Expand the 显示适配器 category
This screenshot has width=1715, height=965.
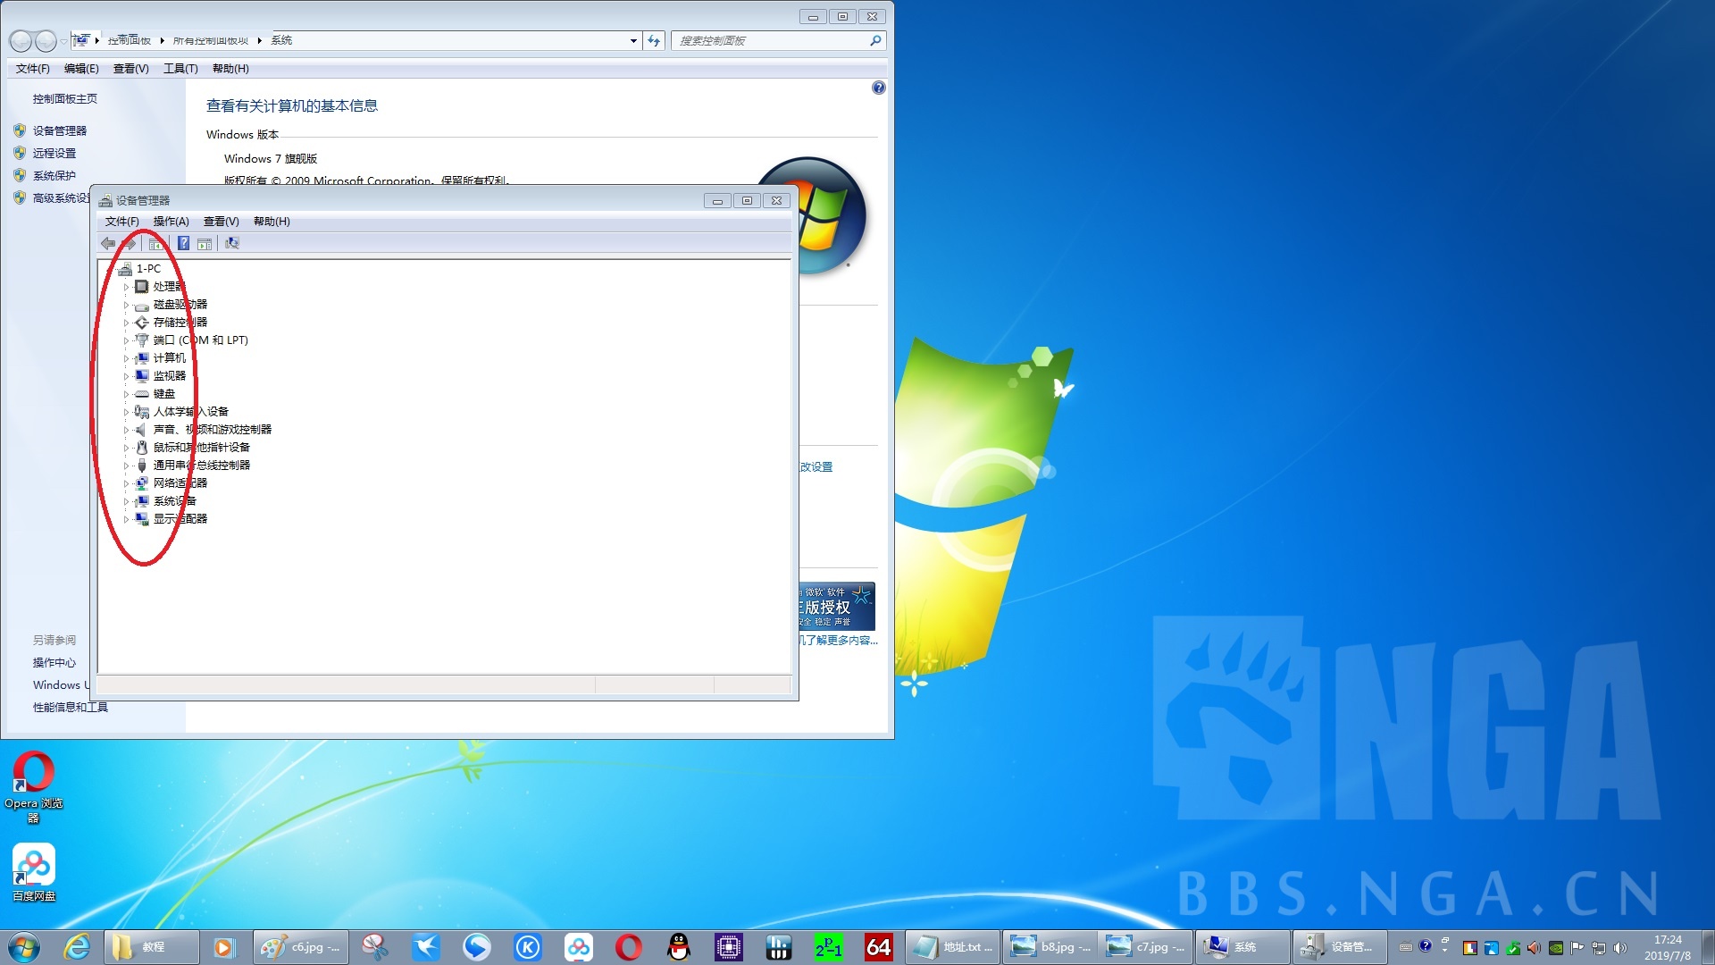pyautogui.click(x=126, y=519)
